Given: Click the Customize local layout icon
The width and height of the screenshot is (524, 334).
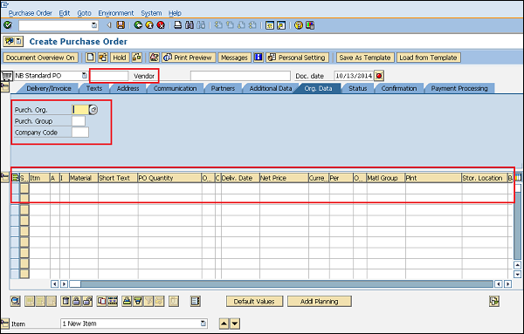Looking at the screenshot, I should tap(310, 25).
